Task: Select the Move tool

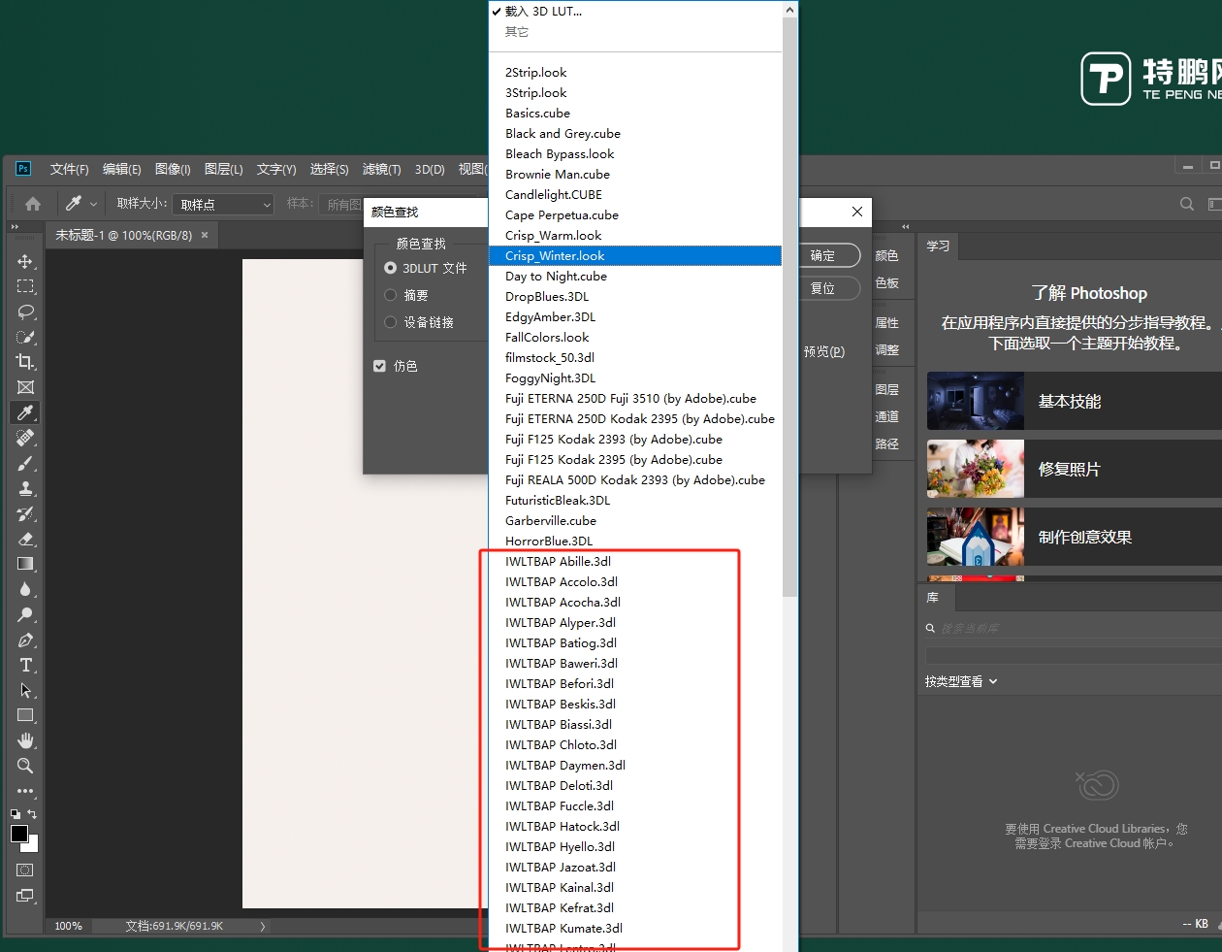Action: click(25, 262)
